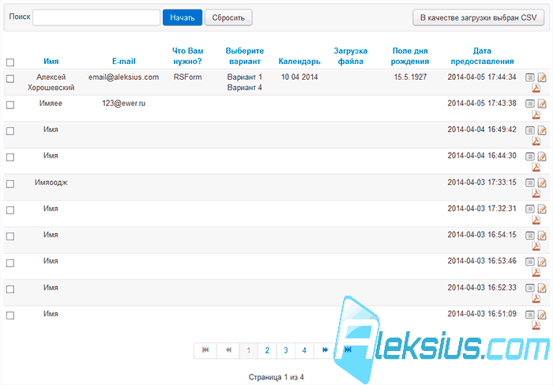Image resolution: width=553 pixels, height=385 pixels.
Task: Open the details view for the 2014-04-03 17:32:31 row
Action: click(530, 209)
